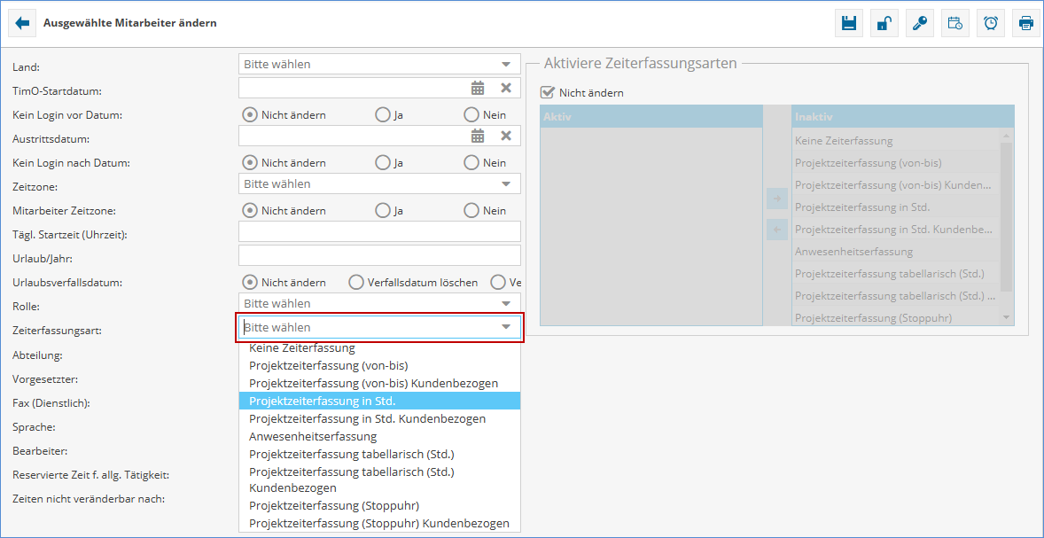Select Projektzeiterfassung in Std. from the list
The image size is (1044, 538).
(322, 401)
